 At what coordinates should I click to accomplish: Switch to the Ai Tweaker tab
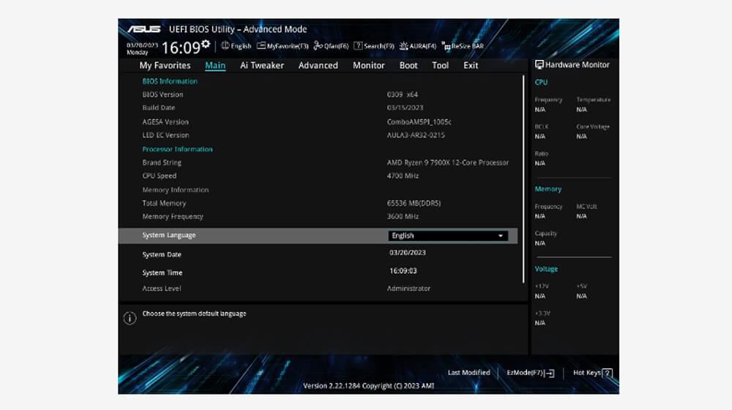point(262,65)
